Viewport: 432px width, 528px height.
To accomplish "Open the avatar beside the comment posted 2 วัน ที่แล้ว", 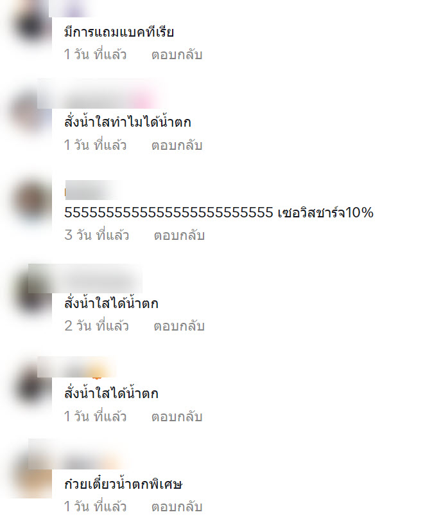I will click(32, 294).
